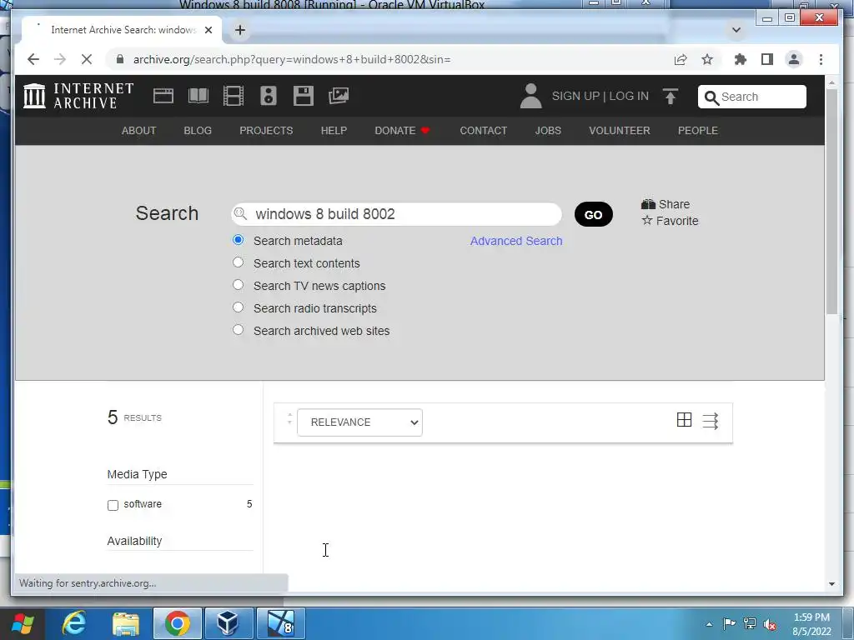Viewport: 854px width, 640px height.
Task: Open the VOLUNTEER menu item
Action: tap(620, 131)
